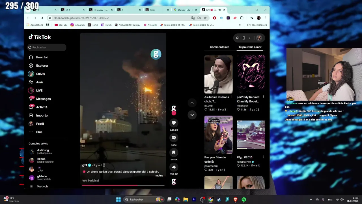Open the Ninouille bookmark
Screen dimensions: 362x204
(150, 25)
